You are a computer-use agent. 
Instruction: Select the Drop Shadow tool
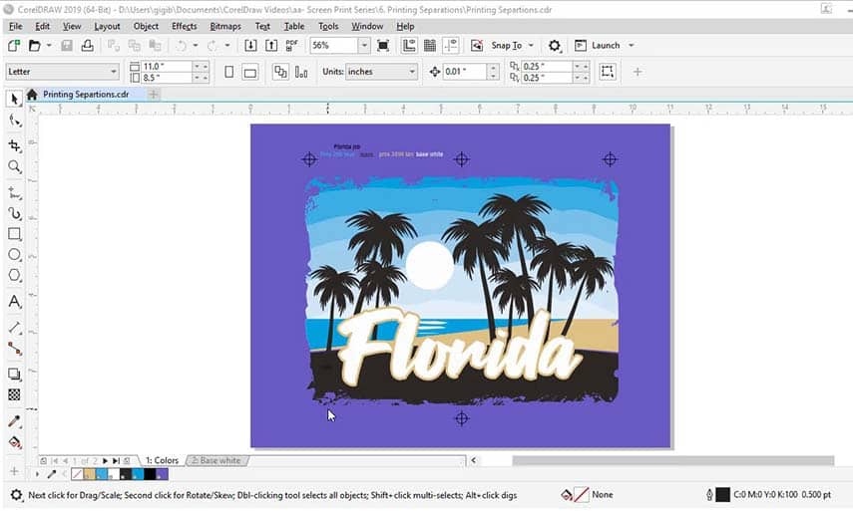pos(15,375)
